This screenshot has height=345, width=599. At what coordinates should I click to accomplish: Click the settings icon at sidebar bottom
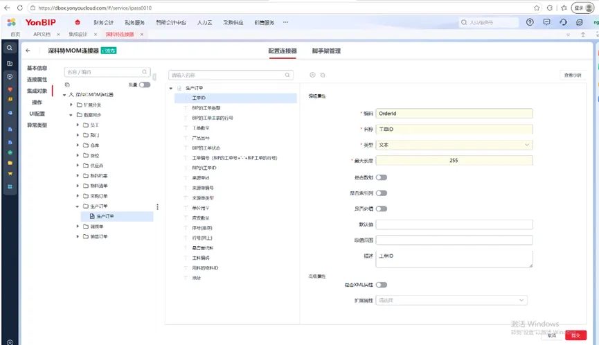10,342
